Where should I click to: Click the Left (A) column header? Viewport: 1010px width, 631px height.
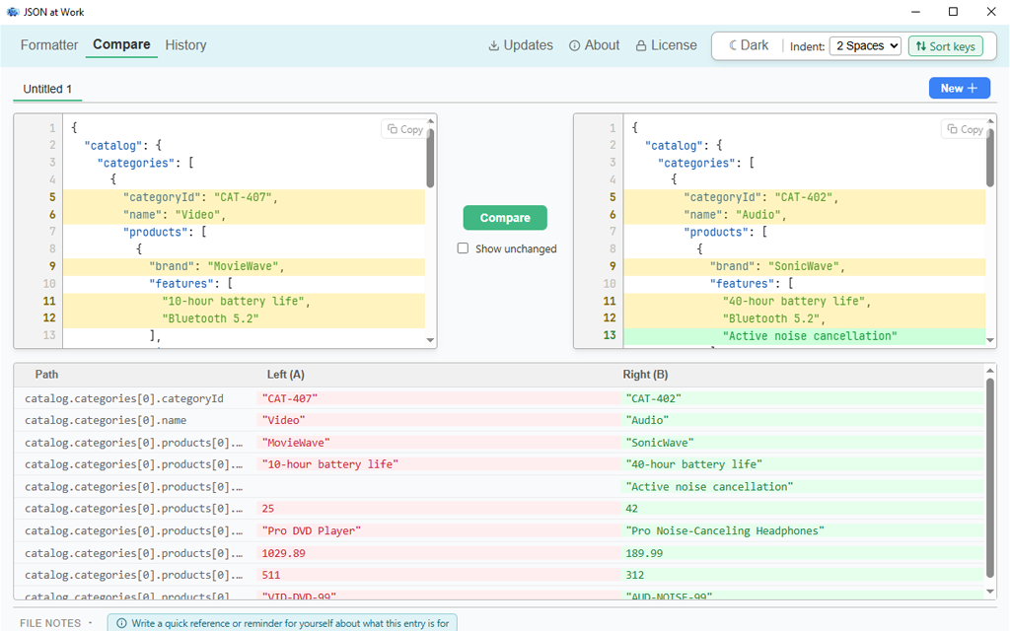coord(285,374)
